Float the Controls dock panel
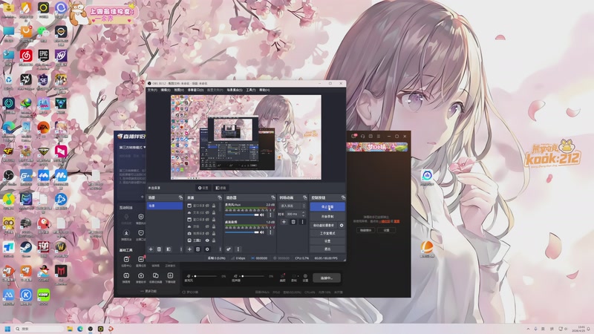Image resolution: width=594 pixels, height=334 pixels. pos(343,197)
